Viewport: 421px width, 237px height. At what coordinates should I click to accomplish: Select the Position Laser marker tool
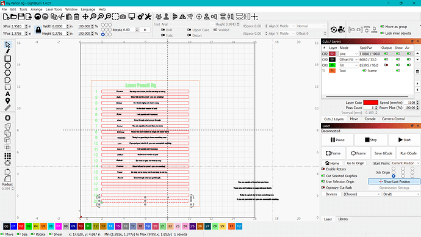coord(7,101)
